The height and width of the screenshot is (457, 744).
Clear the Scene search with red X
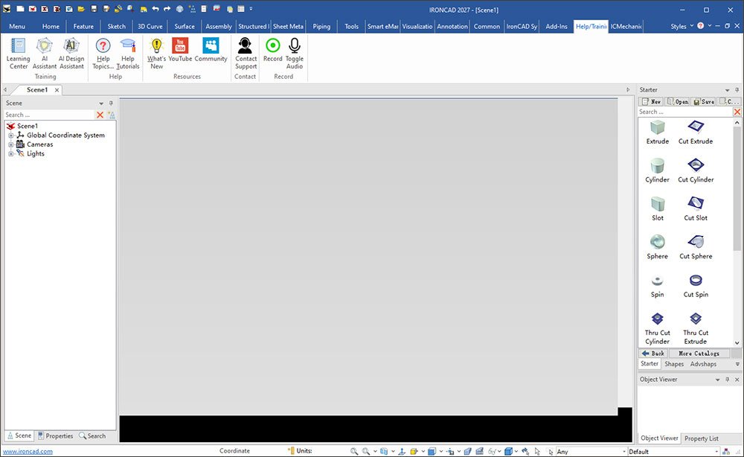tap(100, 115)
